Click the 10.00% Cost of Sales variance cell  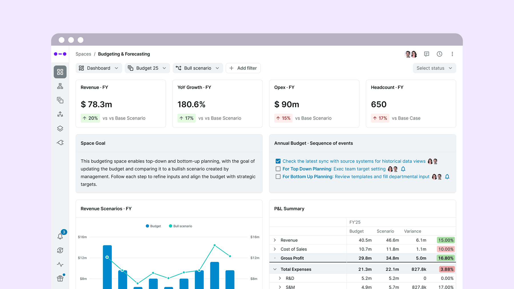pos(446,249)
